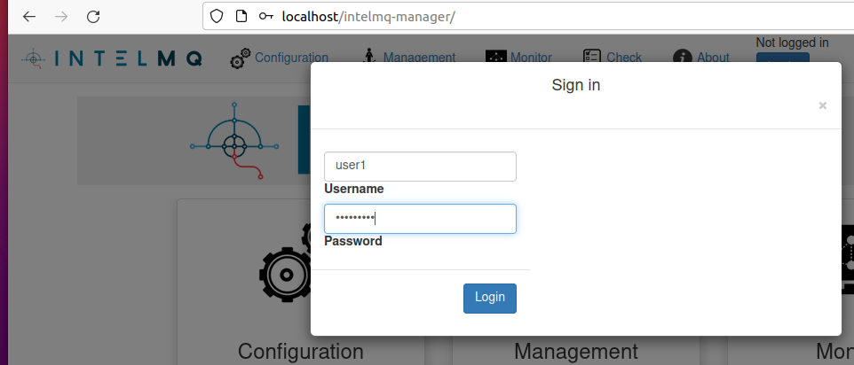This screenshot has height=365, width=854.
Task: Click the page info document icon
Action: (241, 17)
